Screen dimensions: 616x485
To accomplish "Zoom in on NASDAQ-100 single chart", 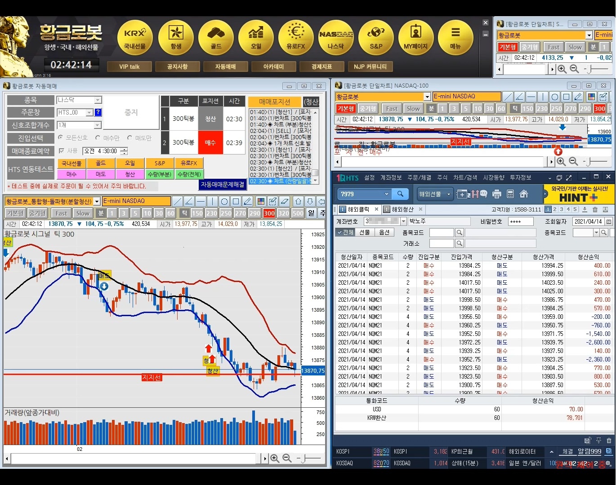I will tap(561, 161).
